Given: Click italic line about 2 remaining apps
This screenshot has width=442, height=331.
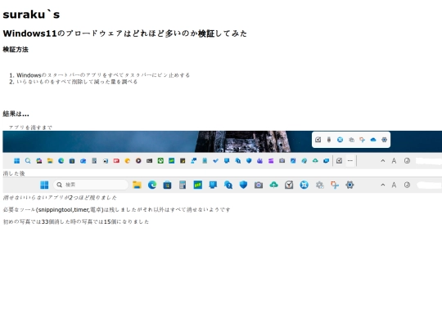Looking at the screenshot, I should [60, 198].
